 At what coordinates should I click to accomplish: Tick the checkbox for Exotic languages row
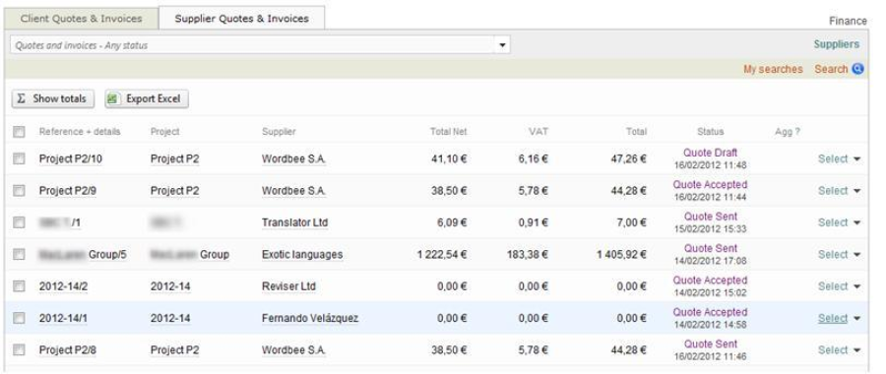(x=20, y=255)
